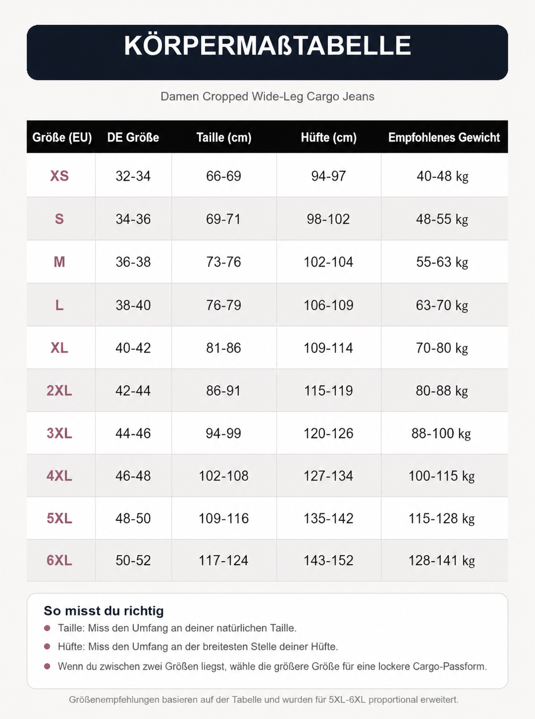Select the 135-142 hip measurement cell

[x=328, y=519]
